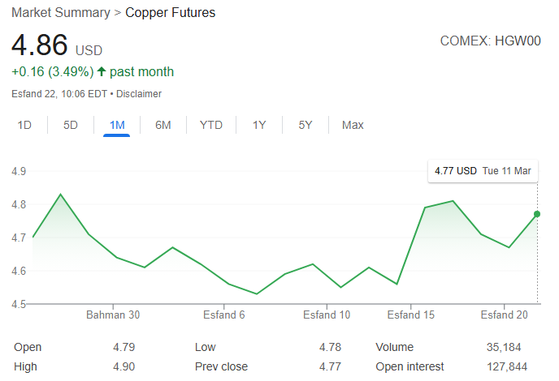Click the 4.77 USD Tue 11 Mar tooltip

point(483,171)
